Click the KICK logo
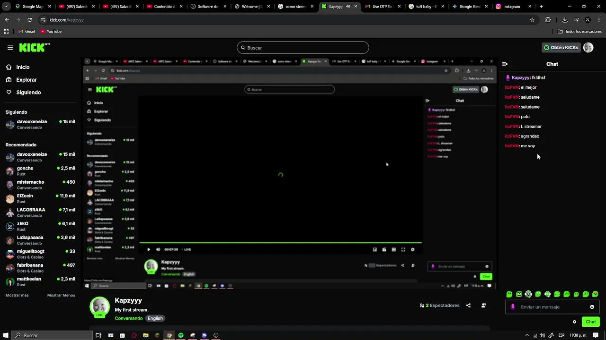This screenshot has width=606, height=340. tap(35, 48)
